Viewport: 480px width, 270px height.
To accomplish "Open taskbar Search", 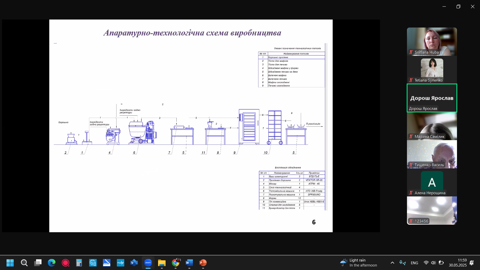I will [x=24, y=263].
